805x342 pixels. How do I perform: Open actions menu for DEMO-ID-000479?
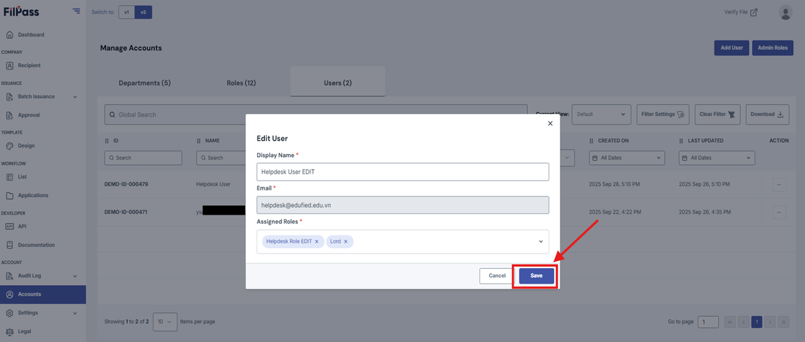[779, 184]
